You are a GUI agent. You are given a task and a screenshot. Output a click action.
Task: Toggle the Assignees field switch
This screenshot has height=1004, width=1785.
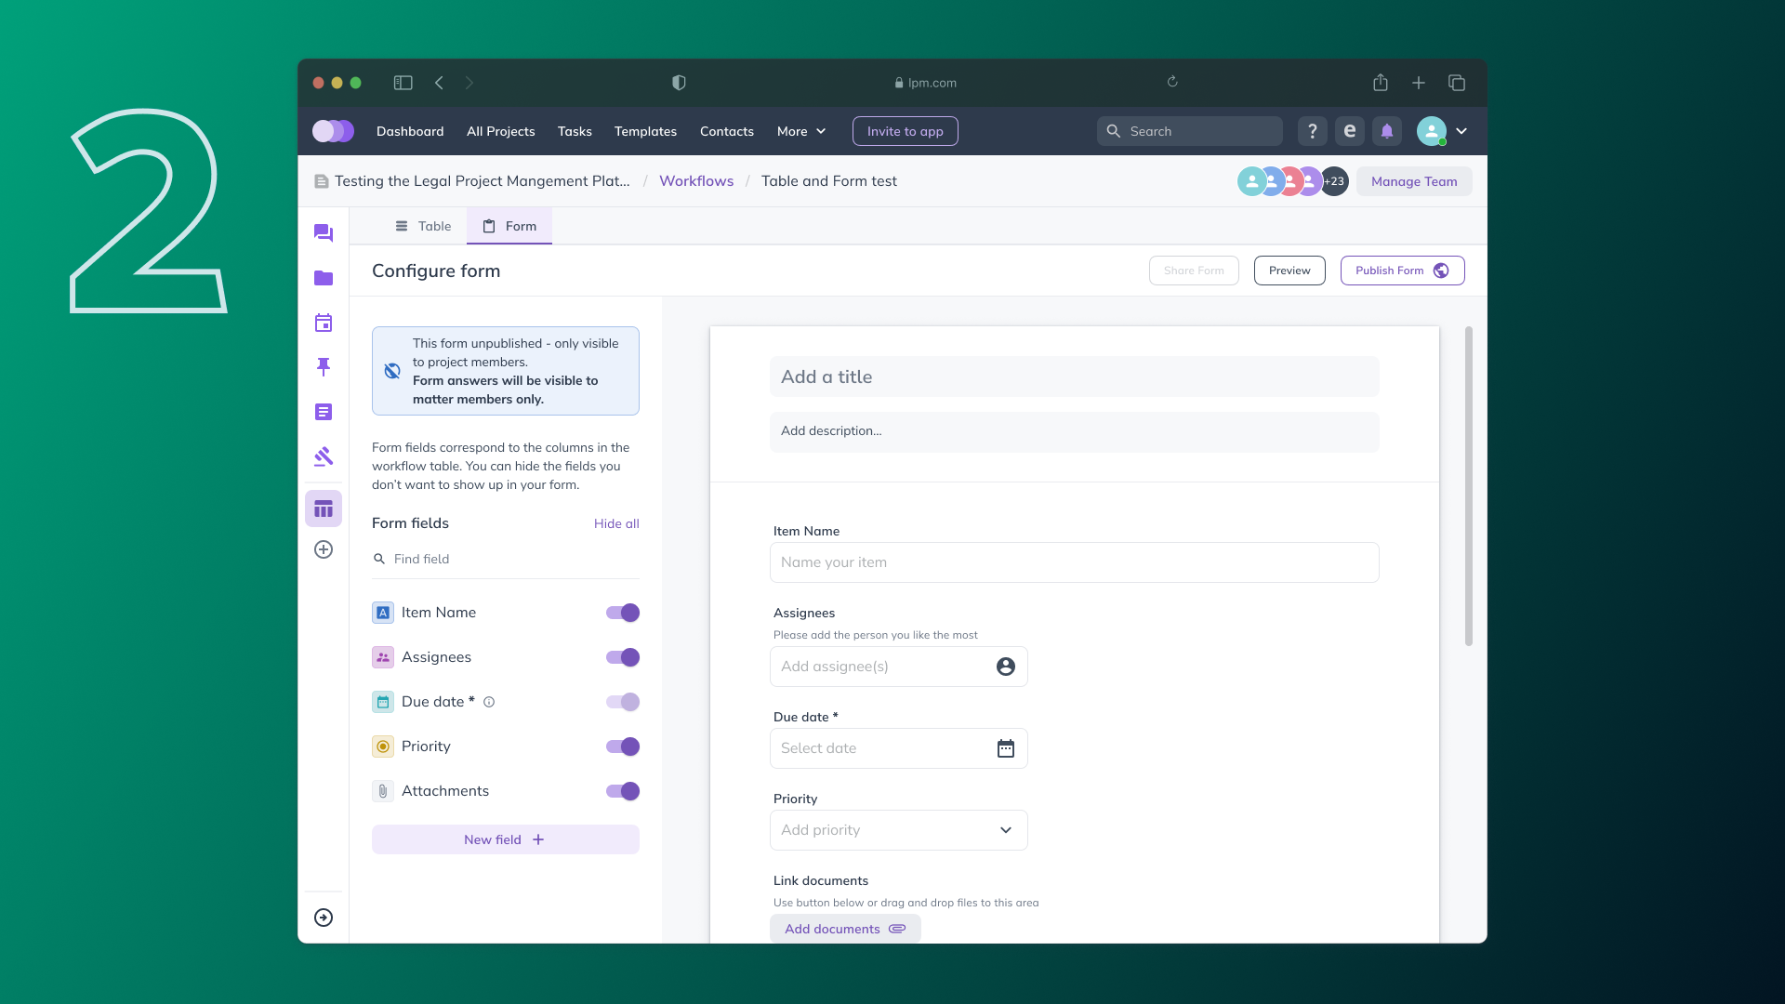(x=623, y=657)
